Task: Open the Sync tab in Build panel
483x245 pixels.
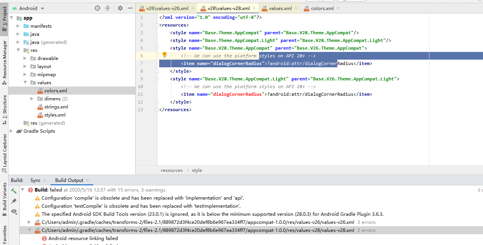Action: tap(35, 180)
